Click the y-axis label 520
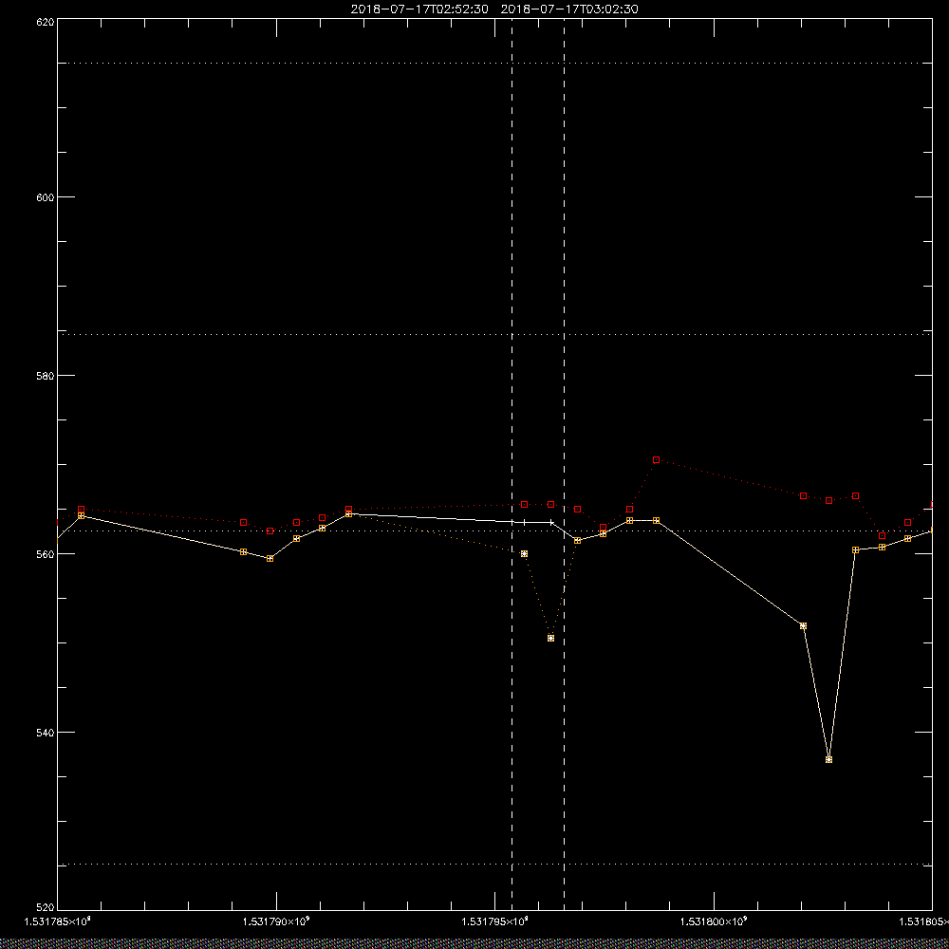Screen dimensions: 949x949 coord(46,908)
